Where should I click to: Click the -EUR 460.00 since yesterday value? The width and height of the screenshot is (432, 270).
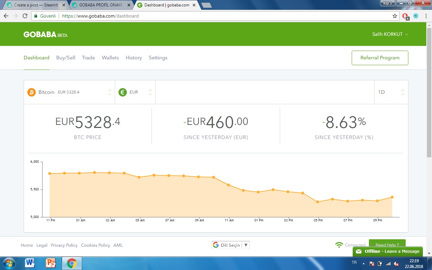(x=216, y=122)
